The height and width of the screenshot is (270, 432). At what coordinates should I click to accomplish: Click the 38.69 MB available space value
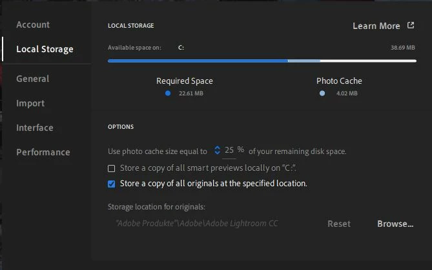(403, 48)
